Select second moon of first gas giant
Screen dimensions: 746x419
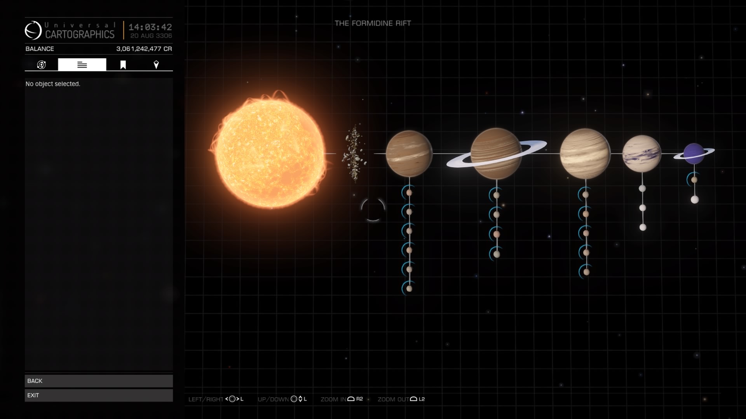click(x=409, y=212)
